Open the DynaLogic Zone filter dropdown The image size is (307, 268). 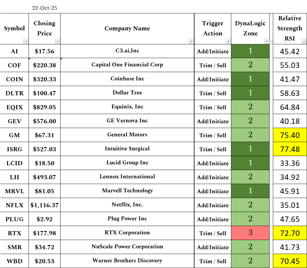pyautogui.click(x=267, y=41)
